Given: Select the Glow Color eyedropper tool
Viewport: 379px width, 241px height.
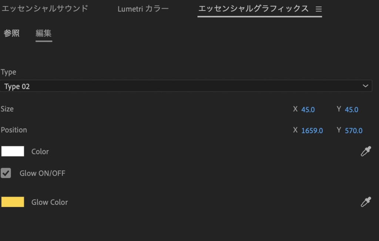Looking at the screenshot, I should click(x=366, y=202).
